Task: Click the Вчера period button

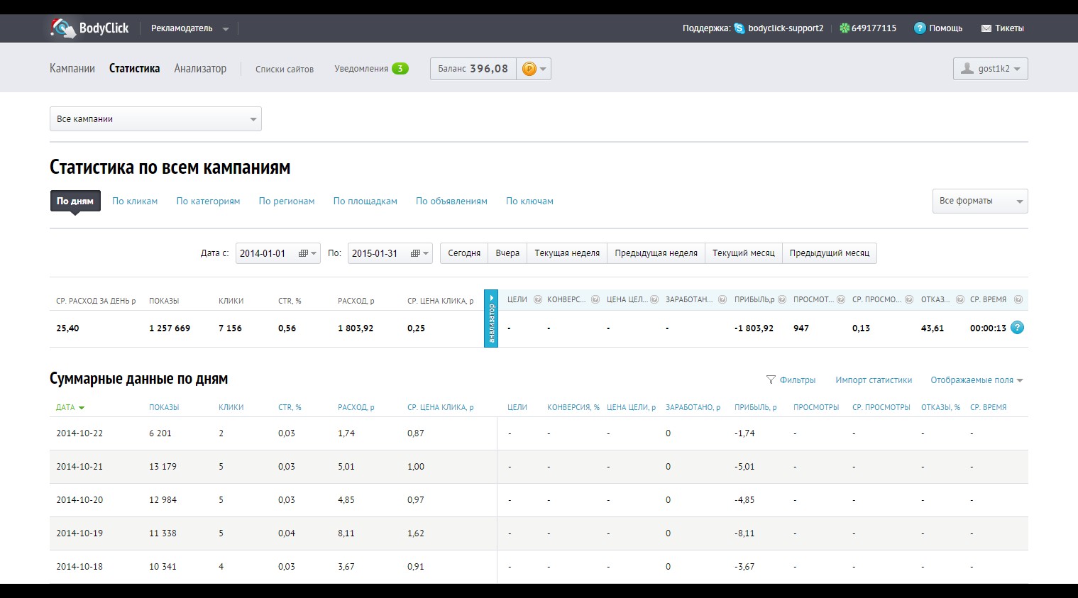Action: click(x=507, y=253)
